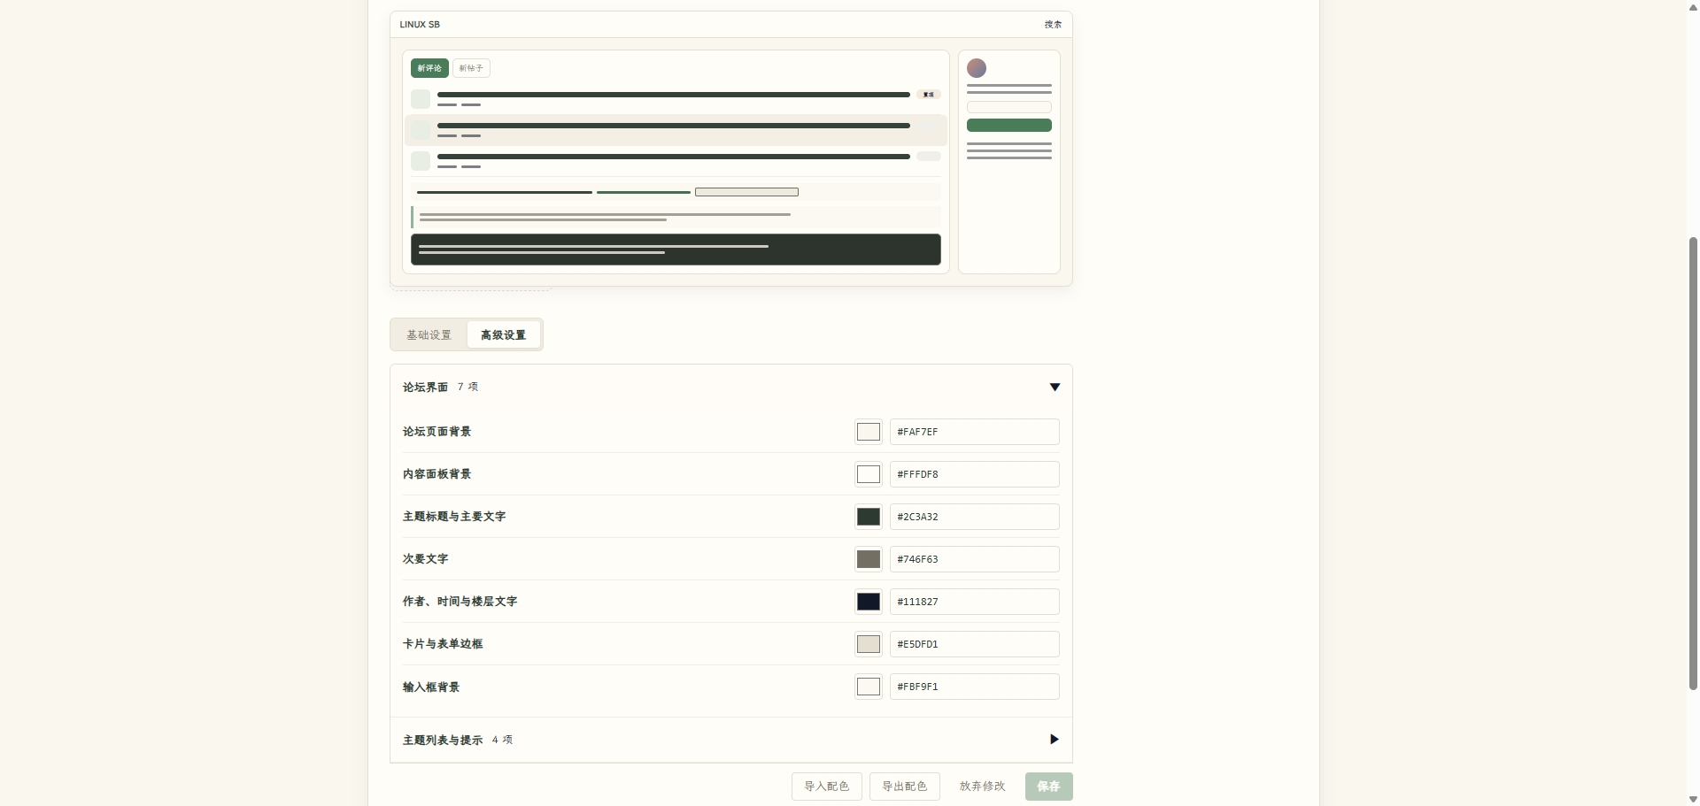Focus the #FBF9F1 hex input field

tap(975, 687)
